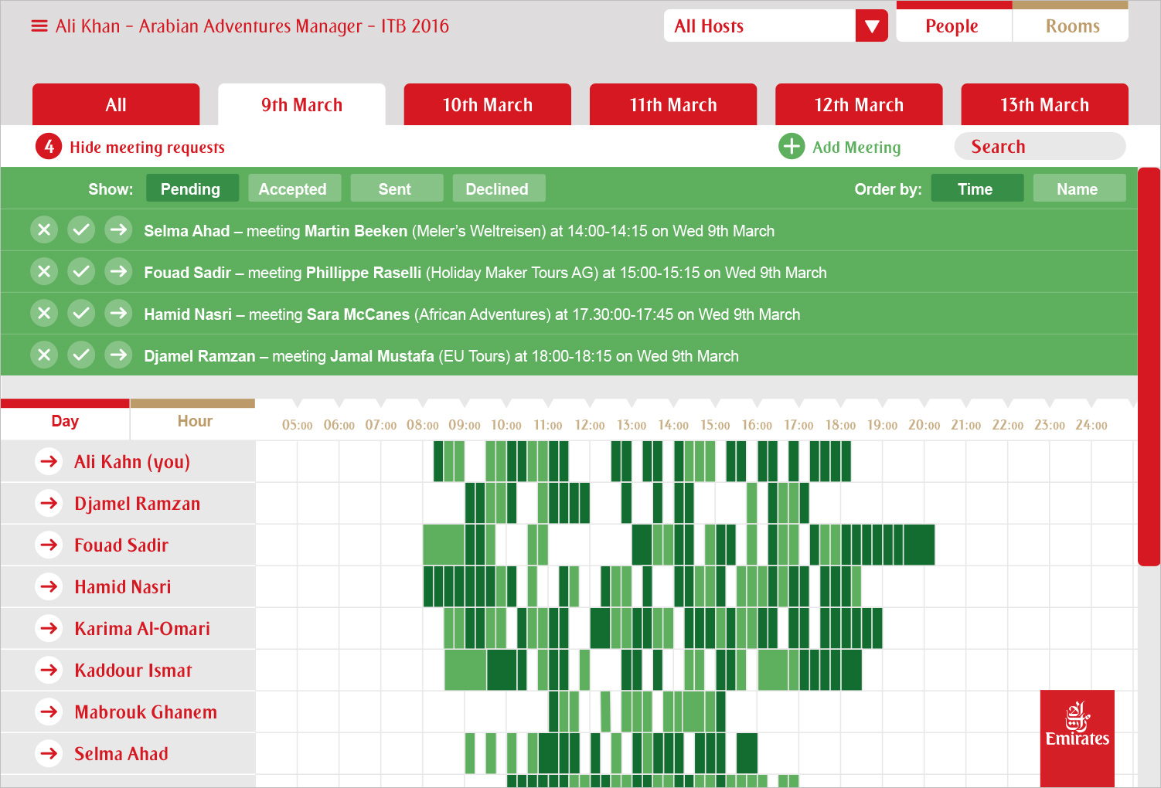Accept Djamel Ramzan's meeting request
The width and height of the screenshot is (1161, 788).
point(81,355)
